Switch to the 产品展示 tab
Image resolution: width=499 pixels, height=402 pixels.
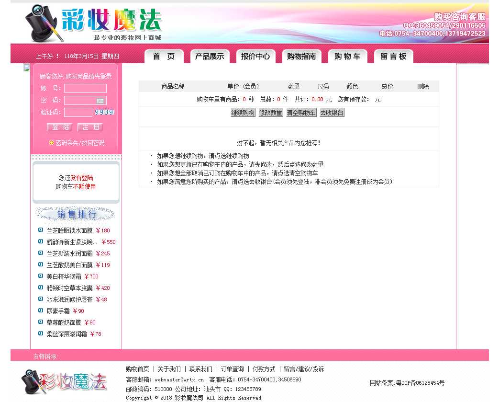point(210,57)
